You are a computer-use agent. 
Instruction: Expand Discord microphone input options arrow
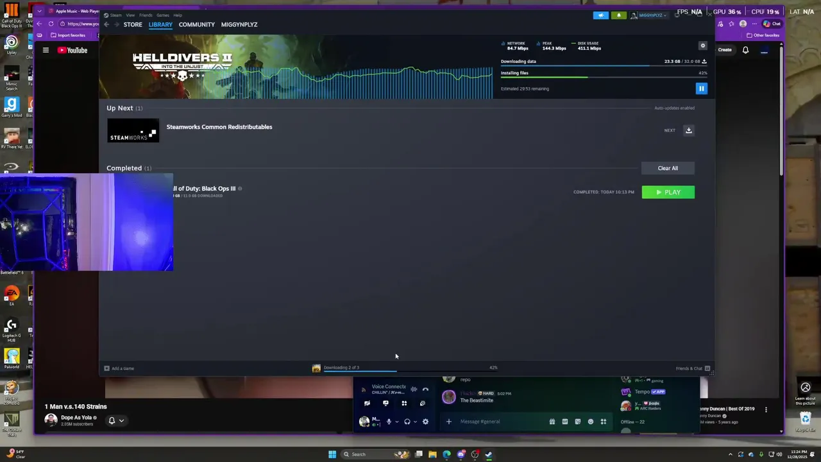(x=396, y=422)
